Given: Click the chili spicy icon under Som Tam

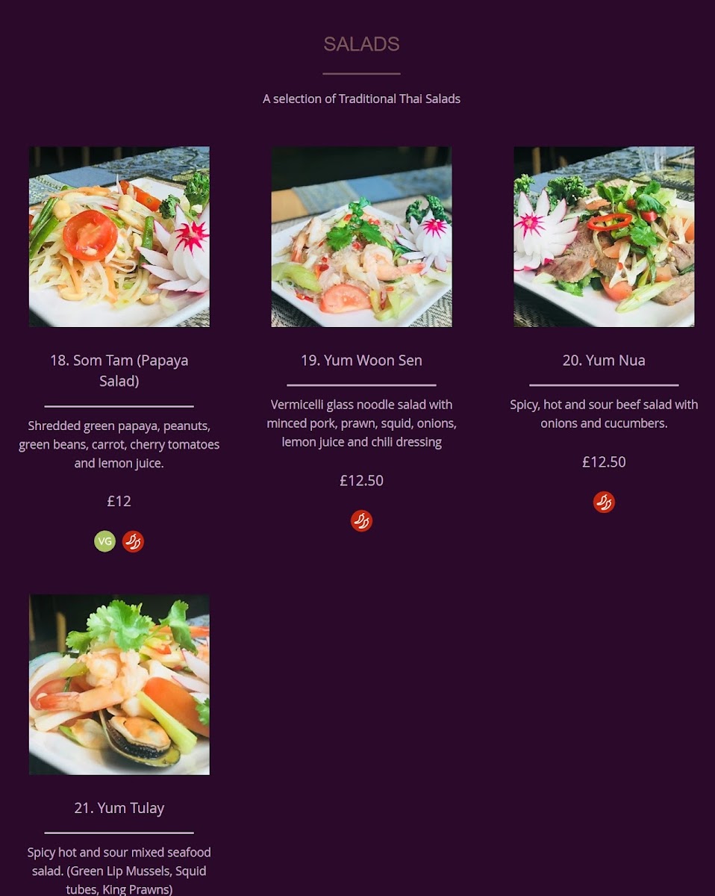Looking at the screenshot, I should tap(133, 541).
